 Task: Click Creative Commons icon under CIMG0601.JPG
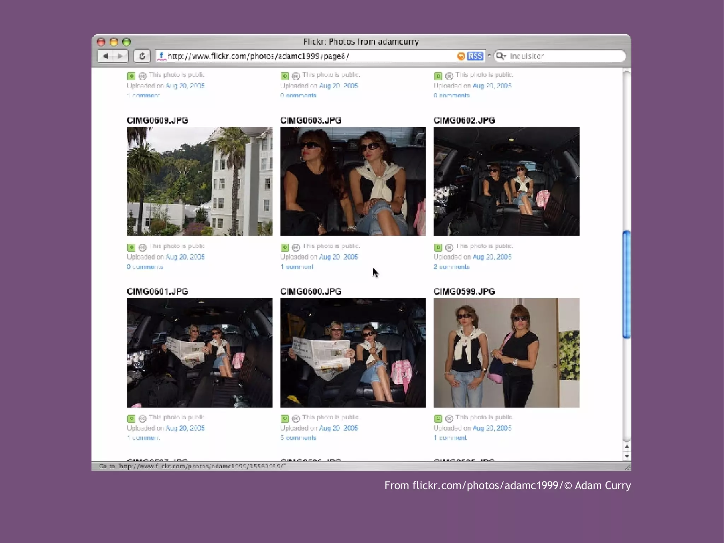pos(142,418)
